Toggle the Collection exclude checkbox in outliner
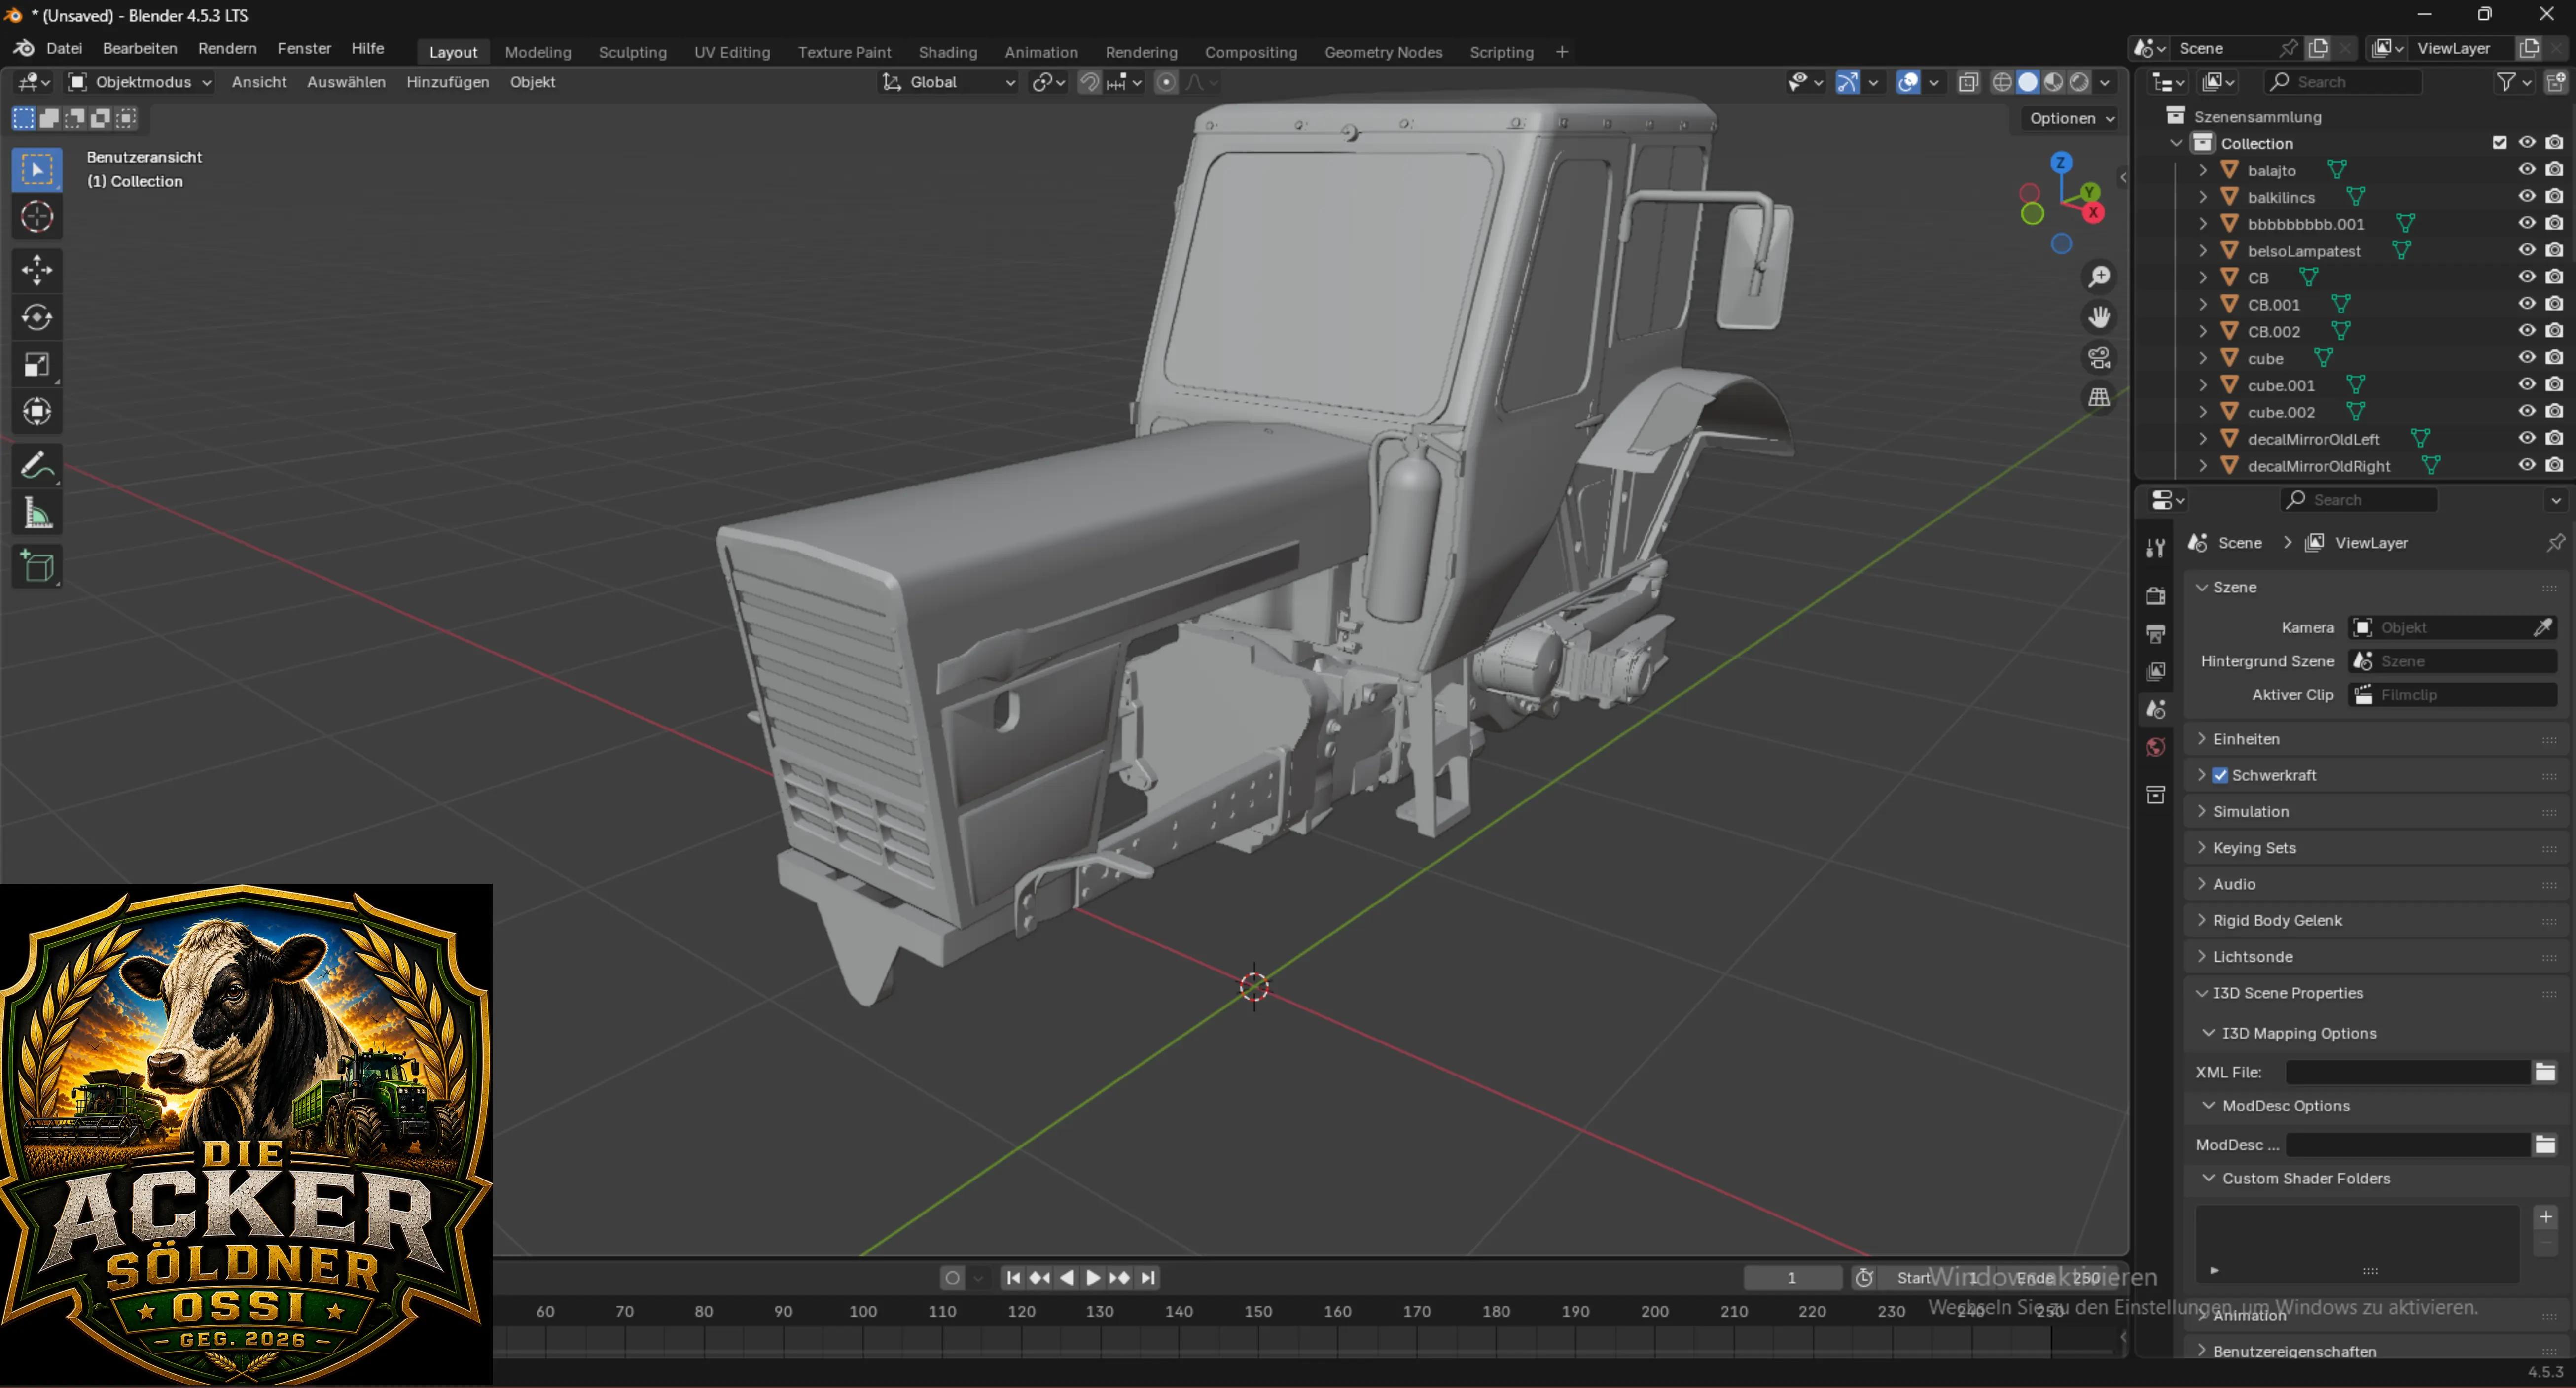The width and height of the screenshot is (2576, 1388). (2500, 143)
